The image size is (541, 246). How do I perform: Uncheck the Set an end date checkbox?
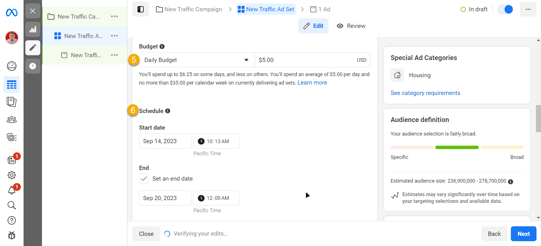(x=144, y=179)
